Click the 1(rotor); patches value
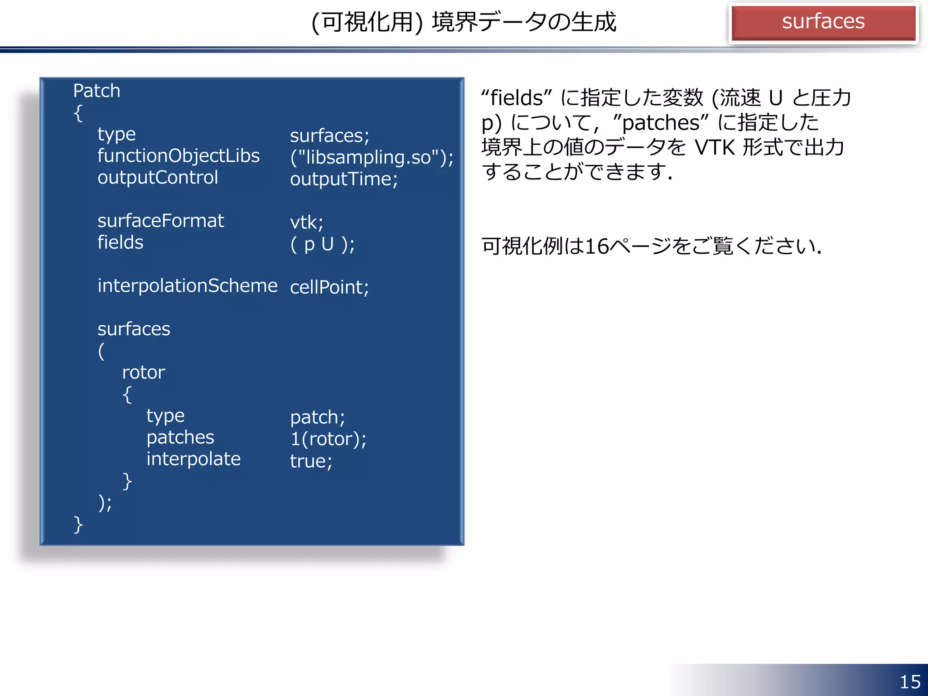Image resolution: width=928 pixels, height=696 pixels. [x=328, y=439]
